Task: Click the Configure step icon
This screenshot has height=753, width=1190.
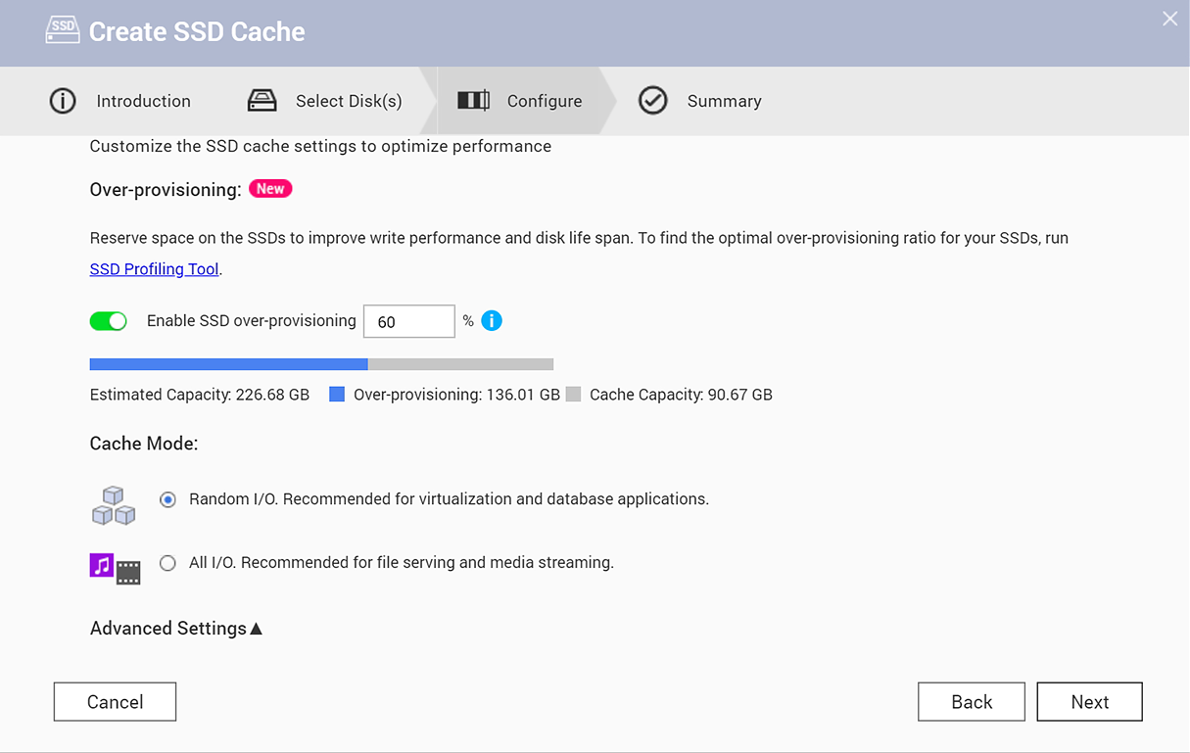Action: (x=474, y=101)
